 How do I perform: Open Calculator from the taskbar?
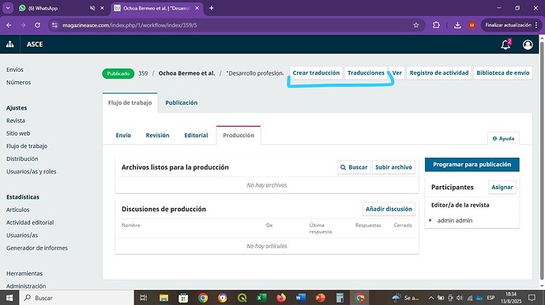340,298
